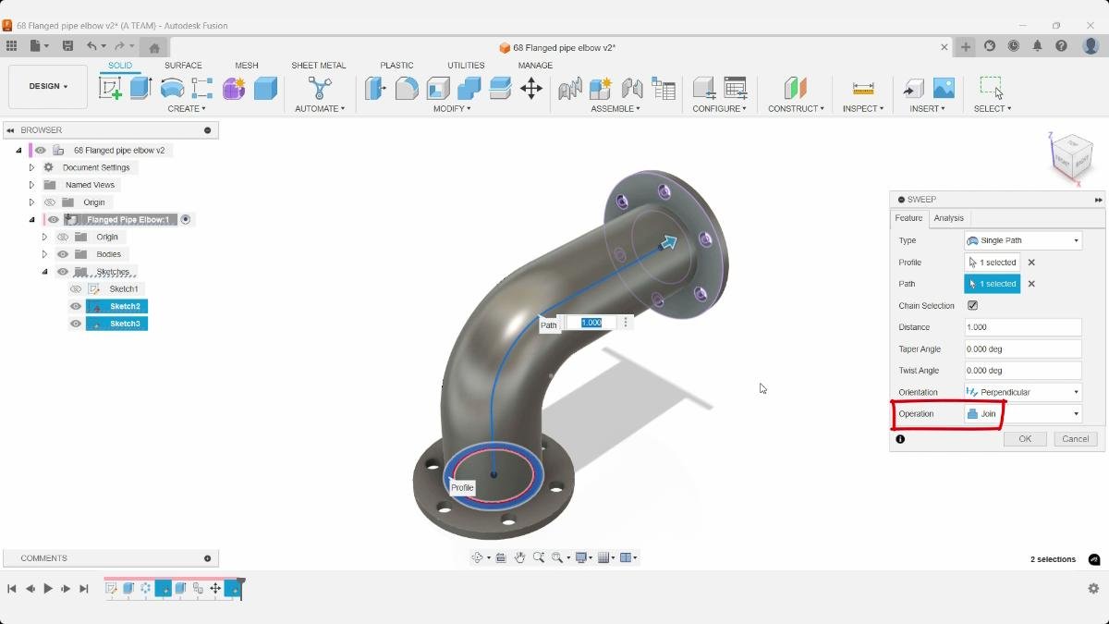Open timeline settings gear icon
This screenshot has width=1109, height=624.
click(1093, 589)
